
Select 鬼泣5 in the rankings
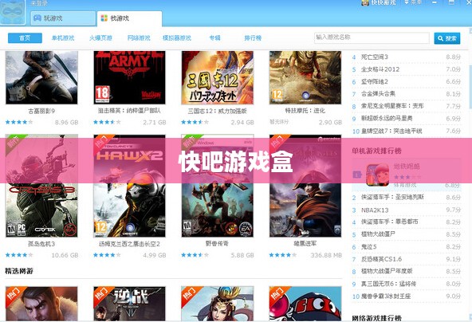[x=368, y=247]
